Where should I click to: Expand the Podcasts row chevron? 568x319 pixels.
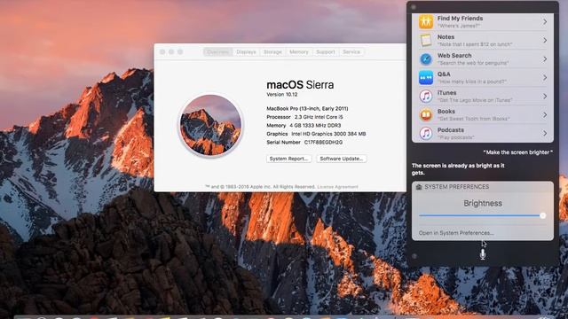coord(545,134)
